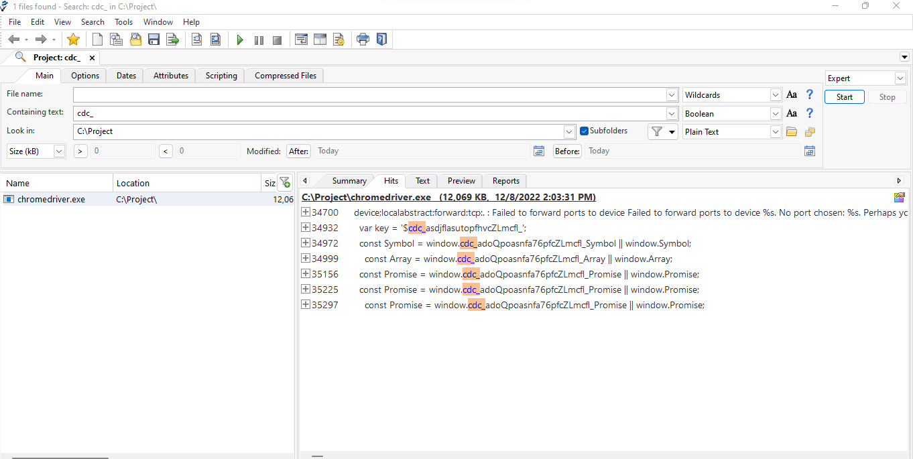Open help question mark for File name
The height and width of the screenshot is (459, 913).
point(810,94)
